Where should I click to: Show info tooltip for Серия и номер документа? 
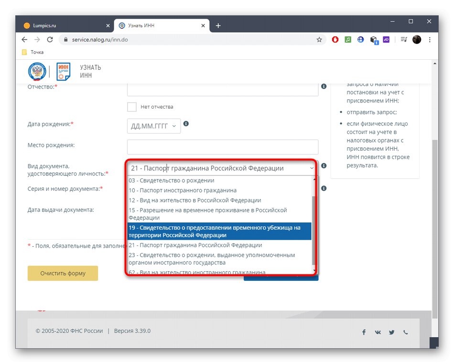[x=324, y=188]
